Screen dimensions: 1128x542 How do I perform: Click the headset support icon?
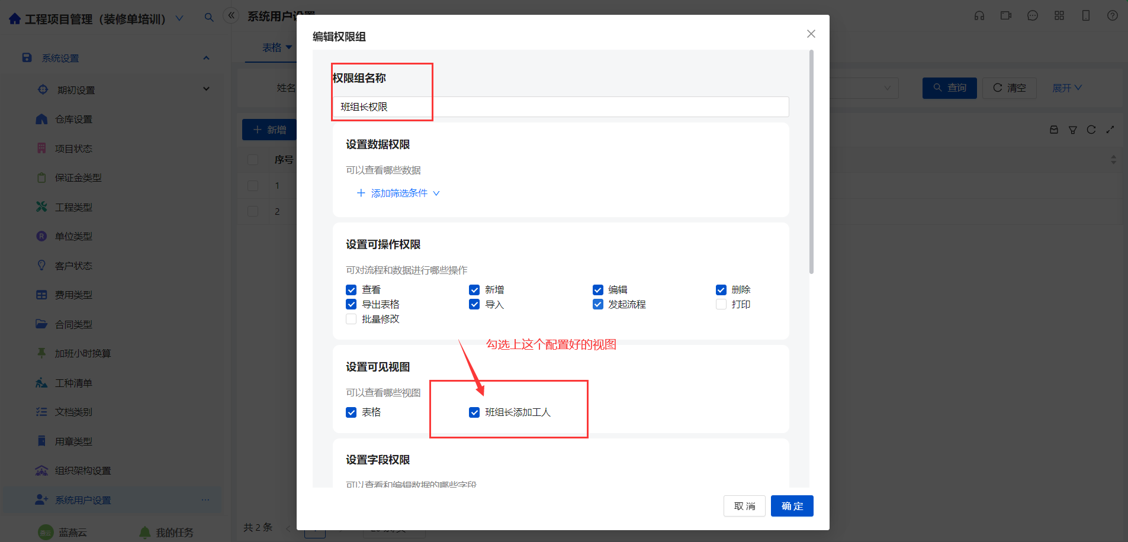pos(979,15)
